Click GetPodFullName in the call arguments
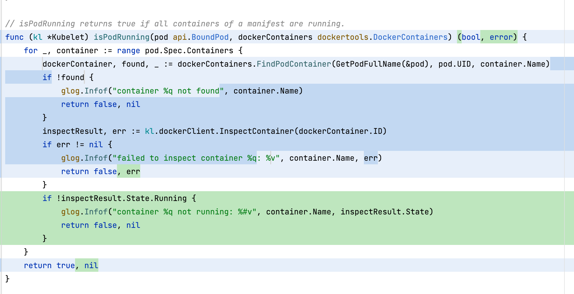The width and height of the screenshot is (574, 294). (369, 64)
